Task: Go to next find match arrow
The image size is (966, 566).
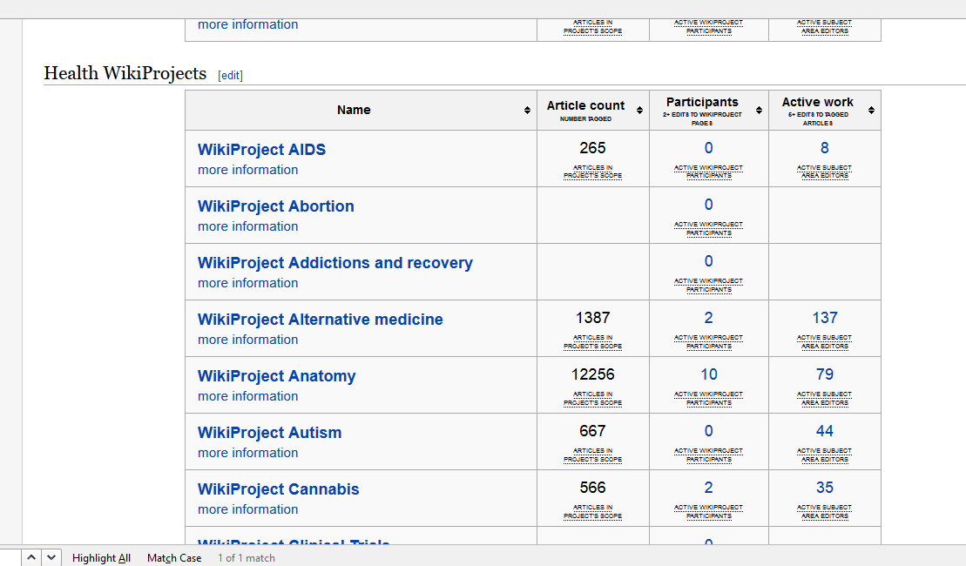Action: [x=51, y=557]
